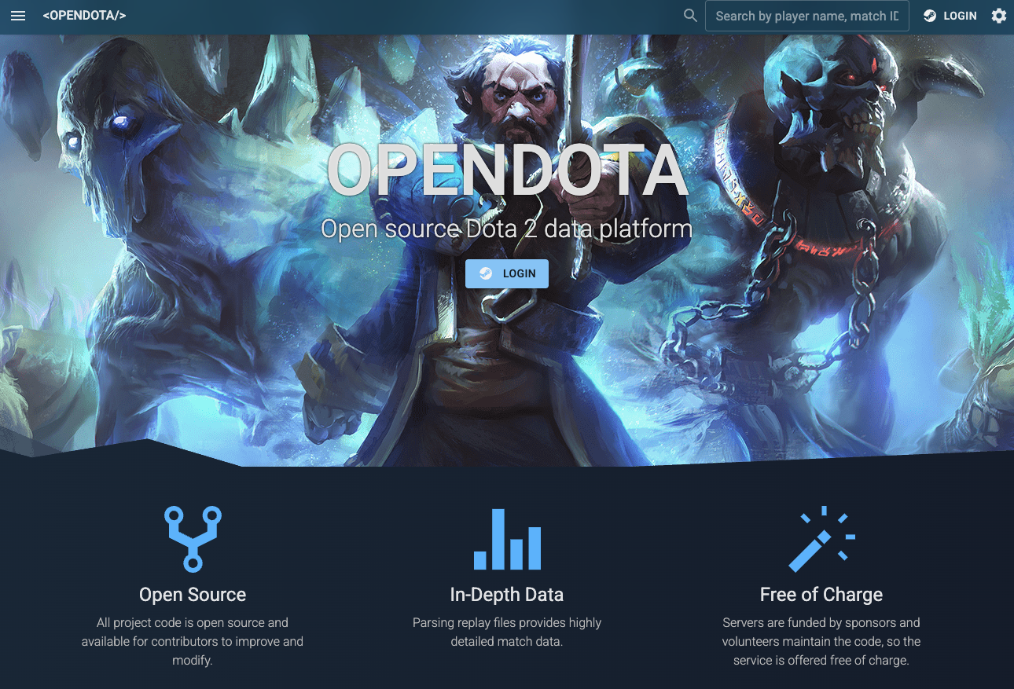The height and width of the screenshot is (689, 1014).
Task: Click the large OPENDOTA hero title
Action: coord(507,170)
